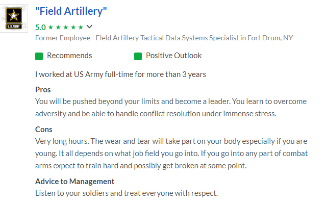Click the second rating star
This screenshot has height=205, width=326.
pos(58,27)
